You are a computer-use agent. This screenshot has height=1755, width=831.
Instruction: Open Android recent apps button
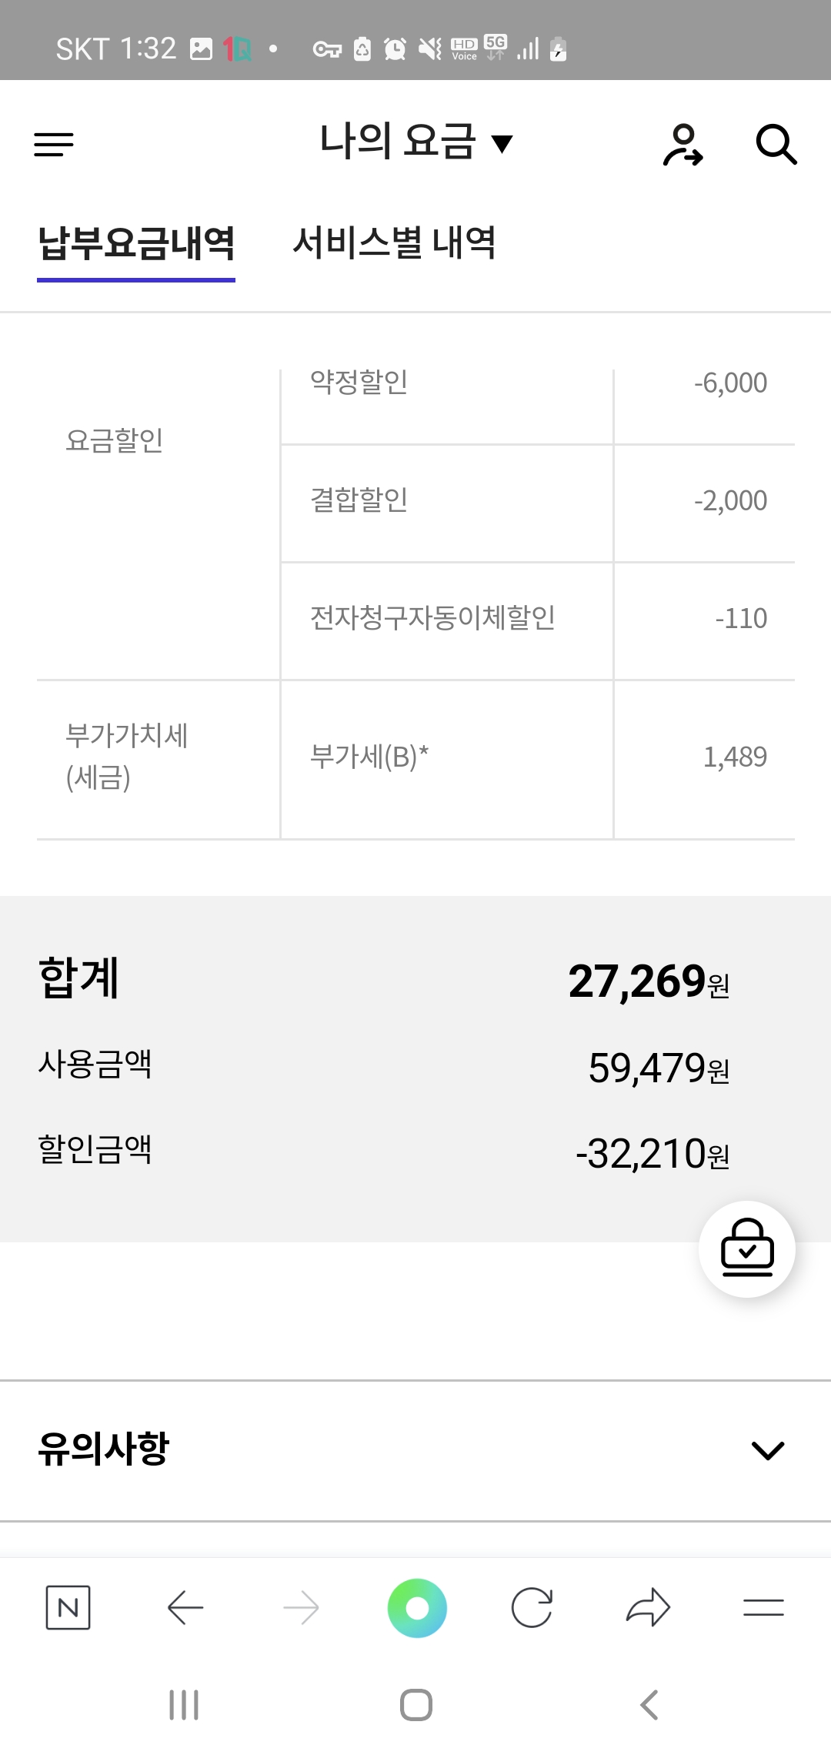184,1705
